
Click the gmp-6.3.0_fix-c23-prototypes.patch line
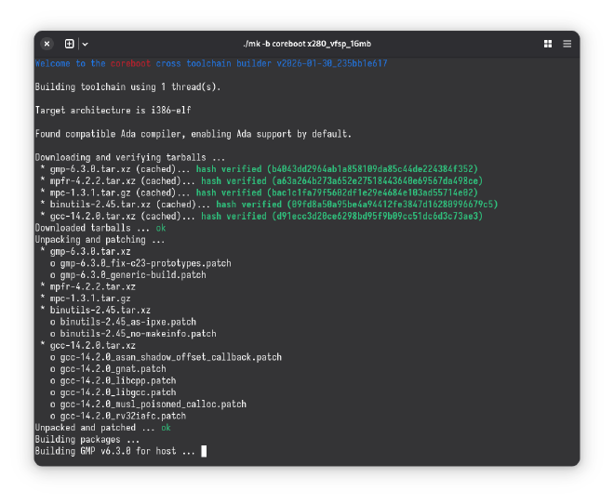141,263
